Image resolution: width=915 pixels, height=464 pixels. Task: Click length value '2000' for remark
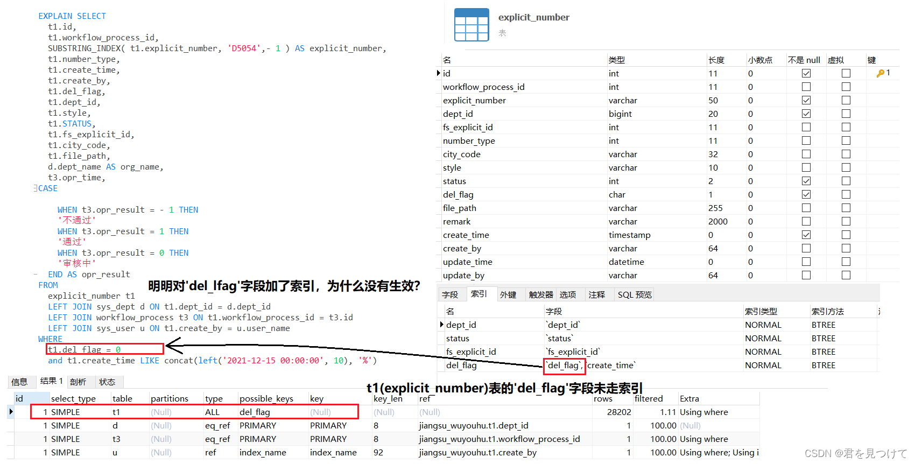click(718, 221)
